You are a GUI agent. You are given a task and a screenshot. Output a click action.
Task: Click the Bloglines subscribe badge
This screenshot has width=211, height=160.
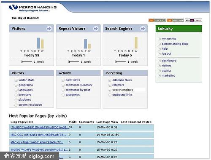tap(175, 20)
